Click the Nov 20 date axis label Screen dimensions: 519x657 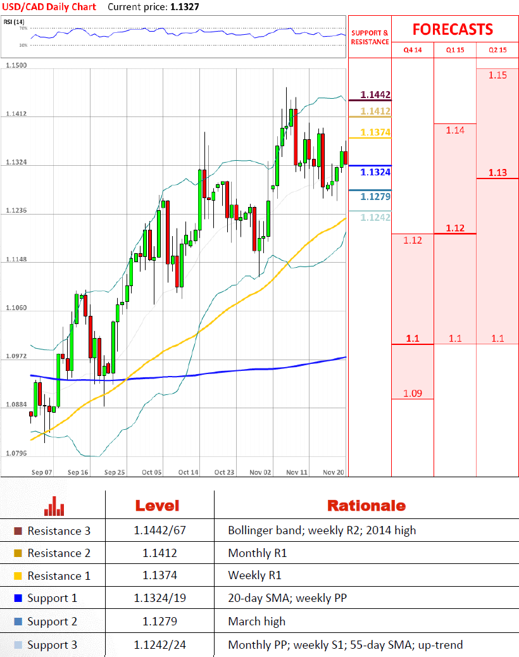[x=334, y=472]
